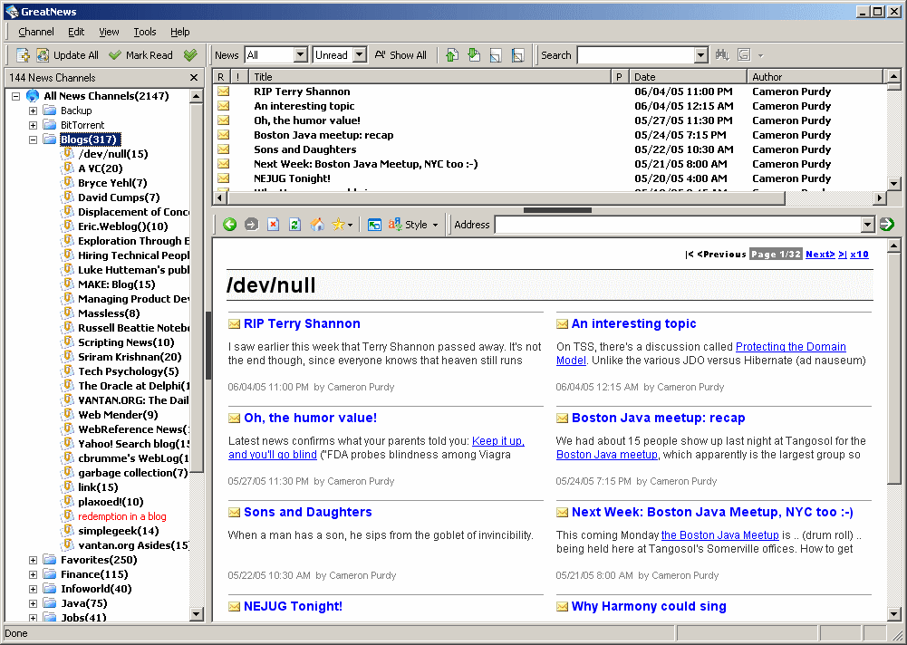Open the Search box dropdown arrow
The height and width of the screenshot is (645, 907).
(x=701, y=55)
